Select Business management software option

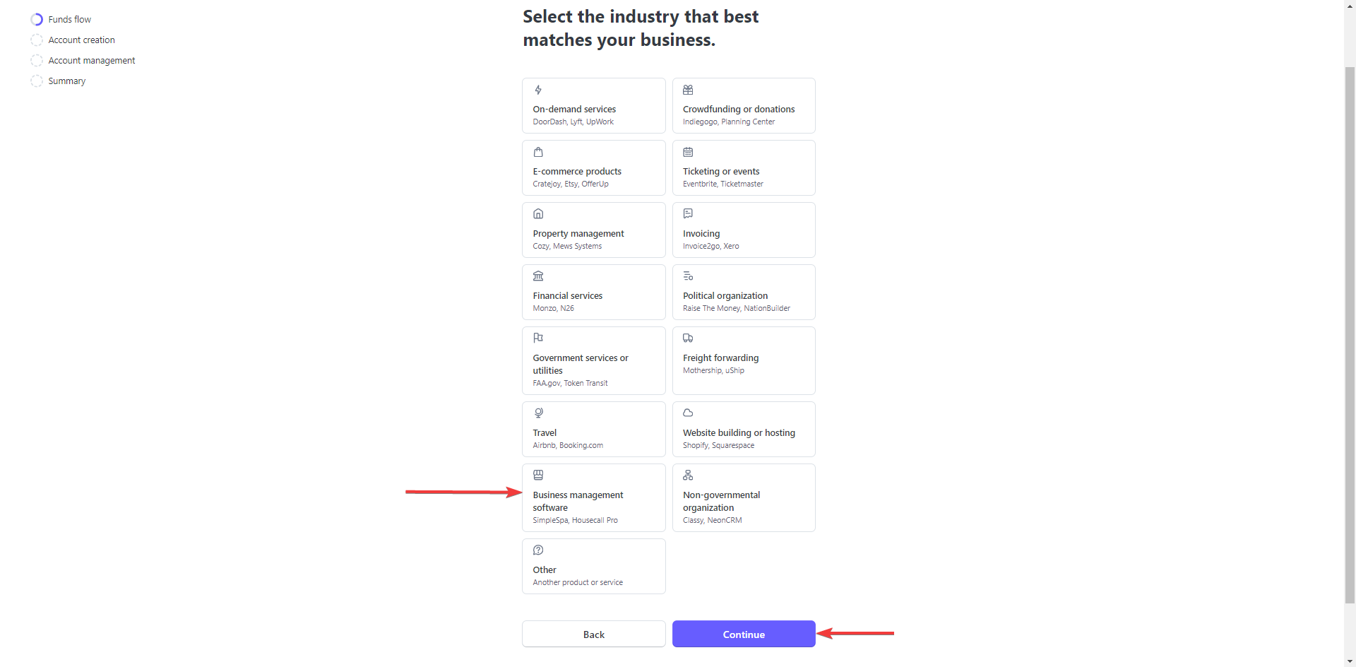594,498
